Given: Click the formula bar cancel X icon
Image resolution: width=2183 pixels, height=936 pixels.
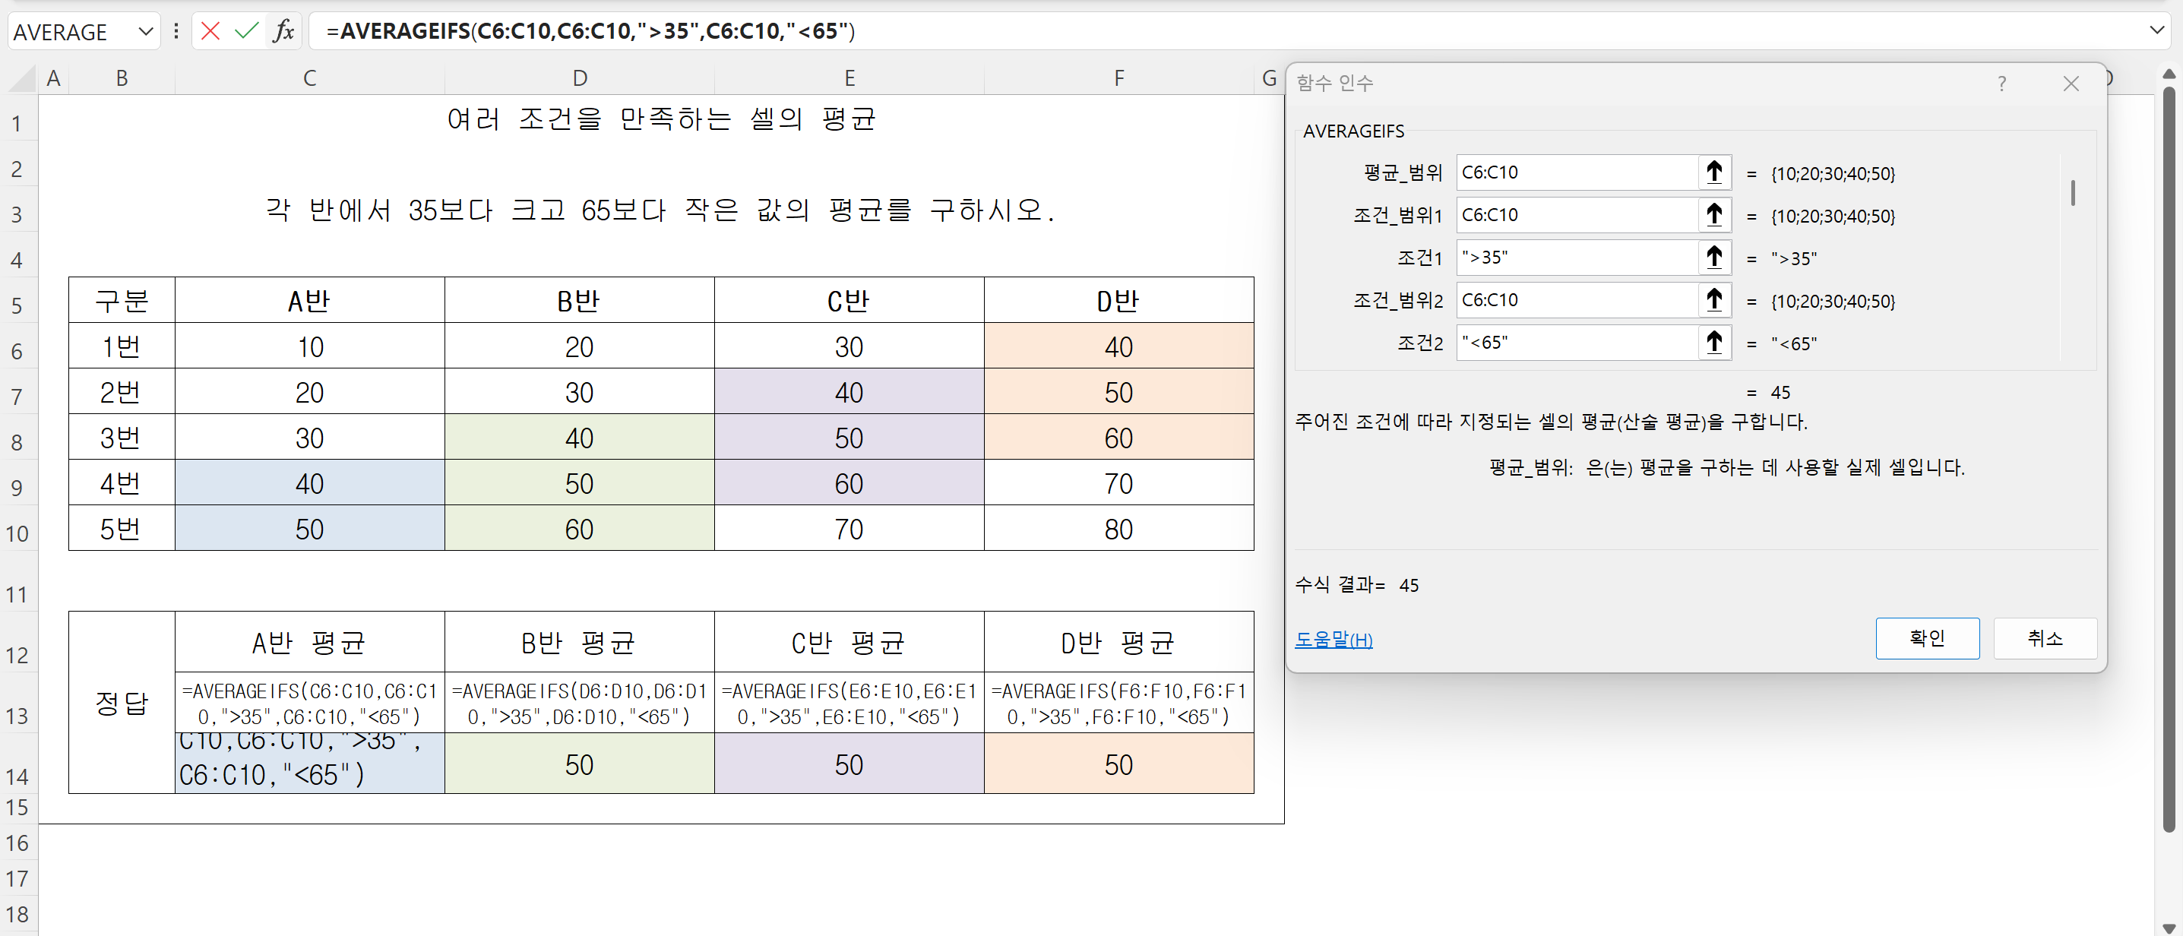Looking at the screenshot, I should (x=210, y=31).
